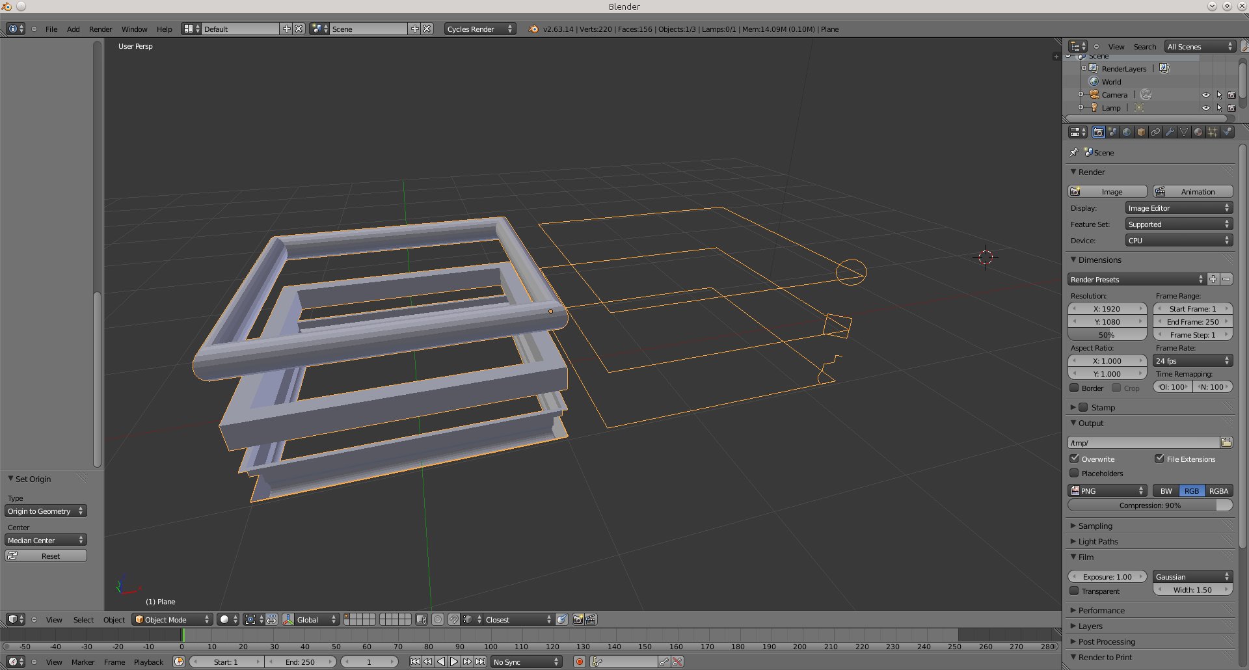The image size is (1249, 670).
Task: Open the Marker menu in timeline
Action: tap(83, 662)
